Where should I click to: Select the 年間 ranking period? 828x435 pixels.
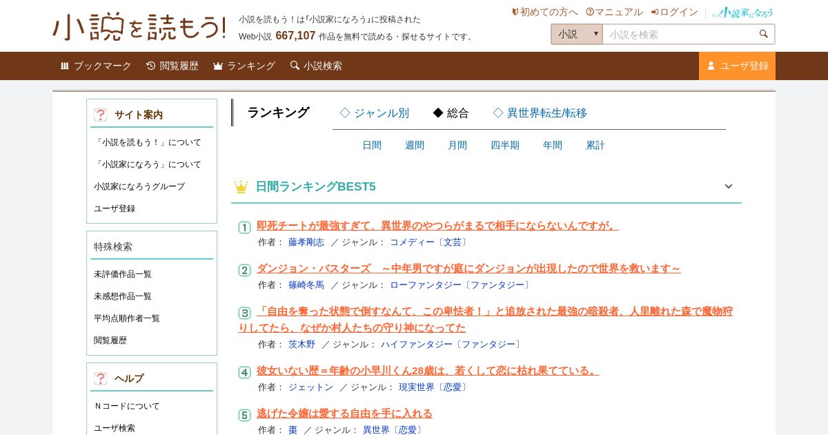coord(553,146)
